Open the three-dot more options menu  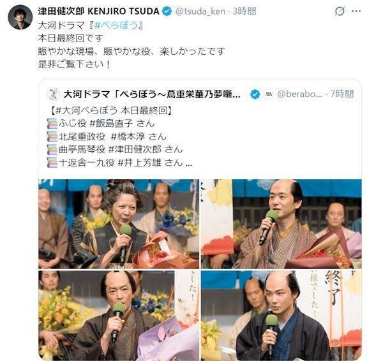click(356, 11)
